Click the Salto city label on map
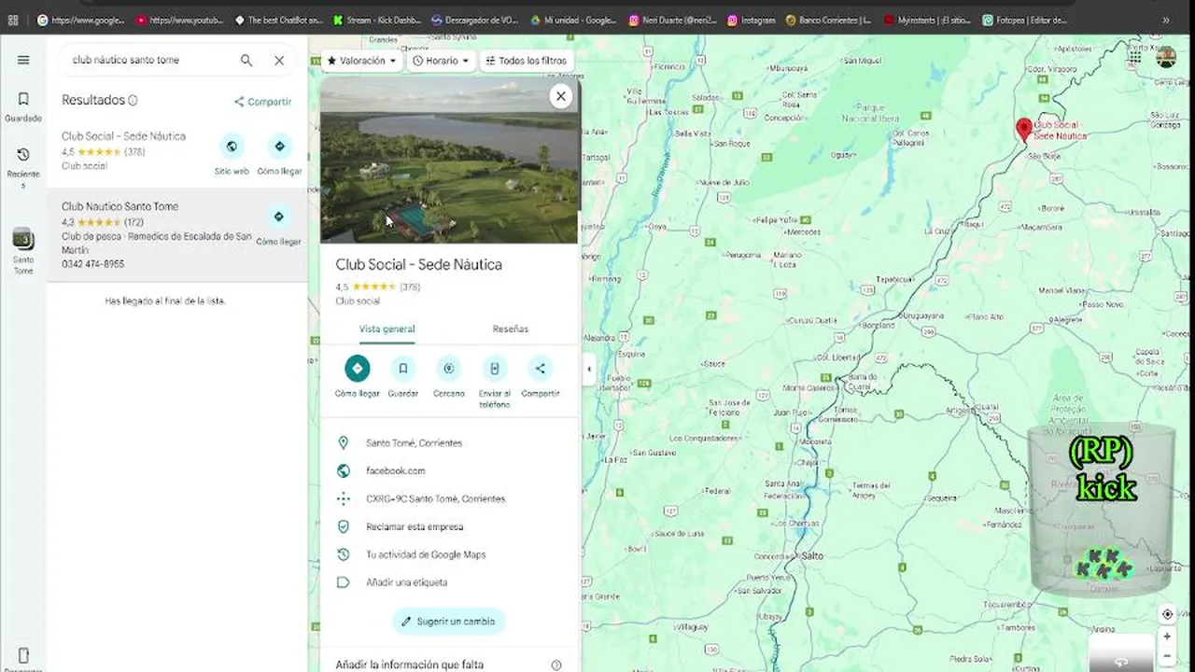The width and height of the screenshot is (1195, 672). coord(812,555)
